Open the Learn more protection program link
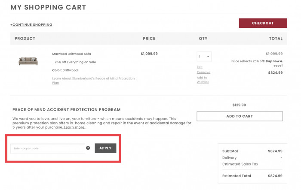301x190 pixels. pyautogui.click(x=75, y=127)
